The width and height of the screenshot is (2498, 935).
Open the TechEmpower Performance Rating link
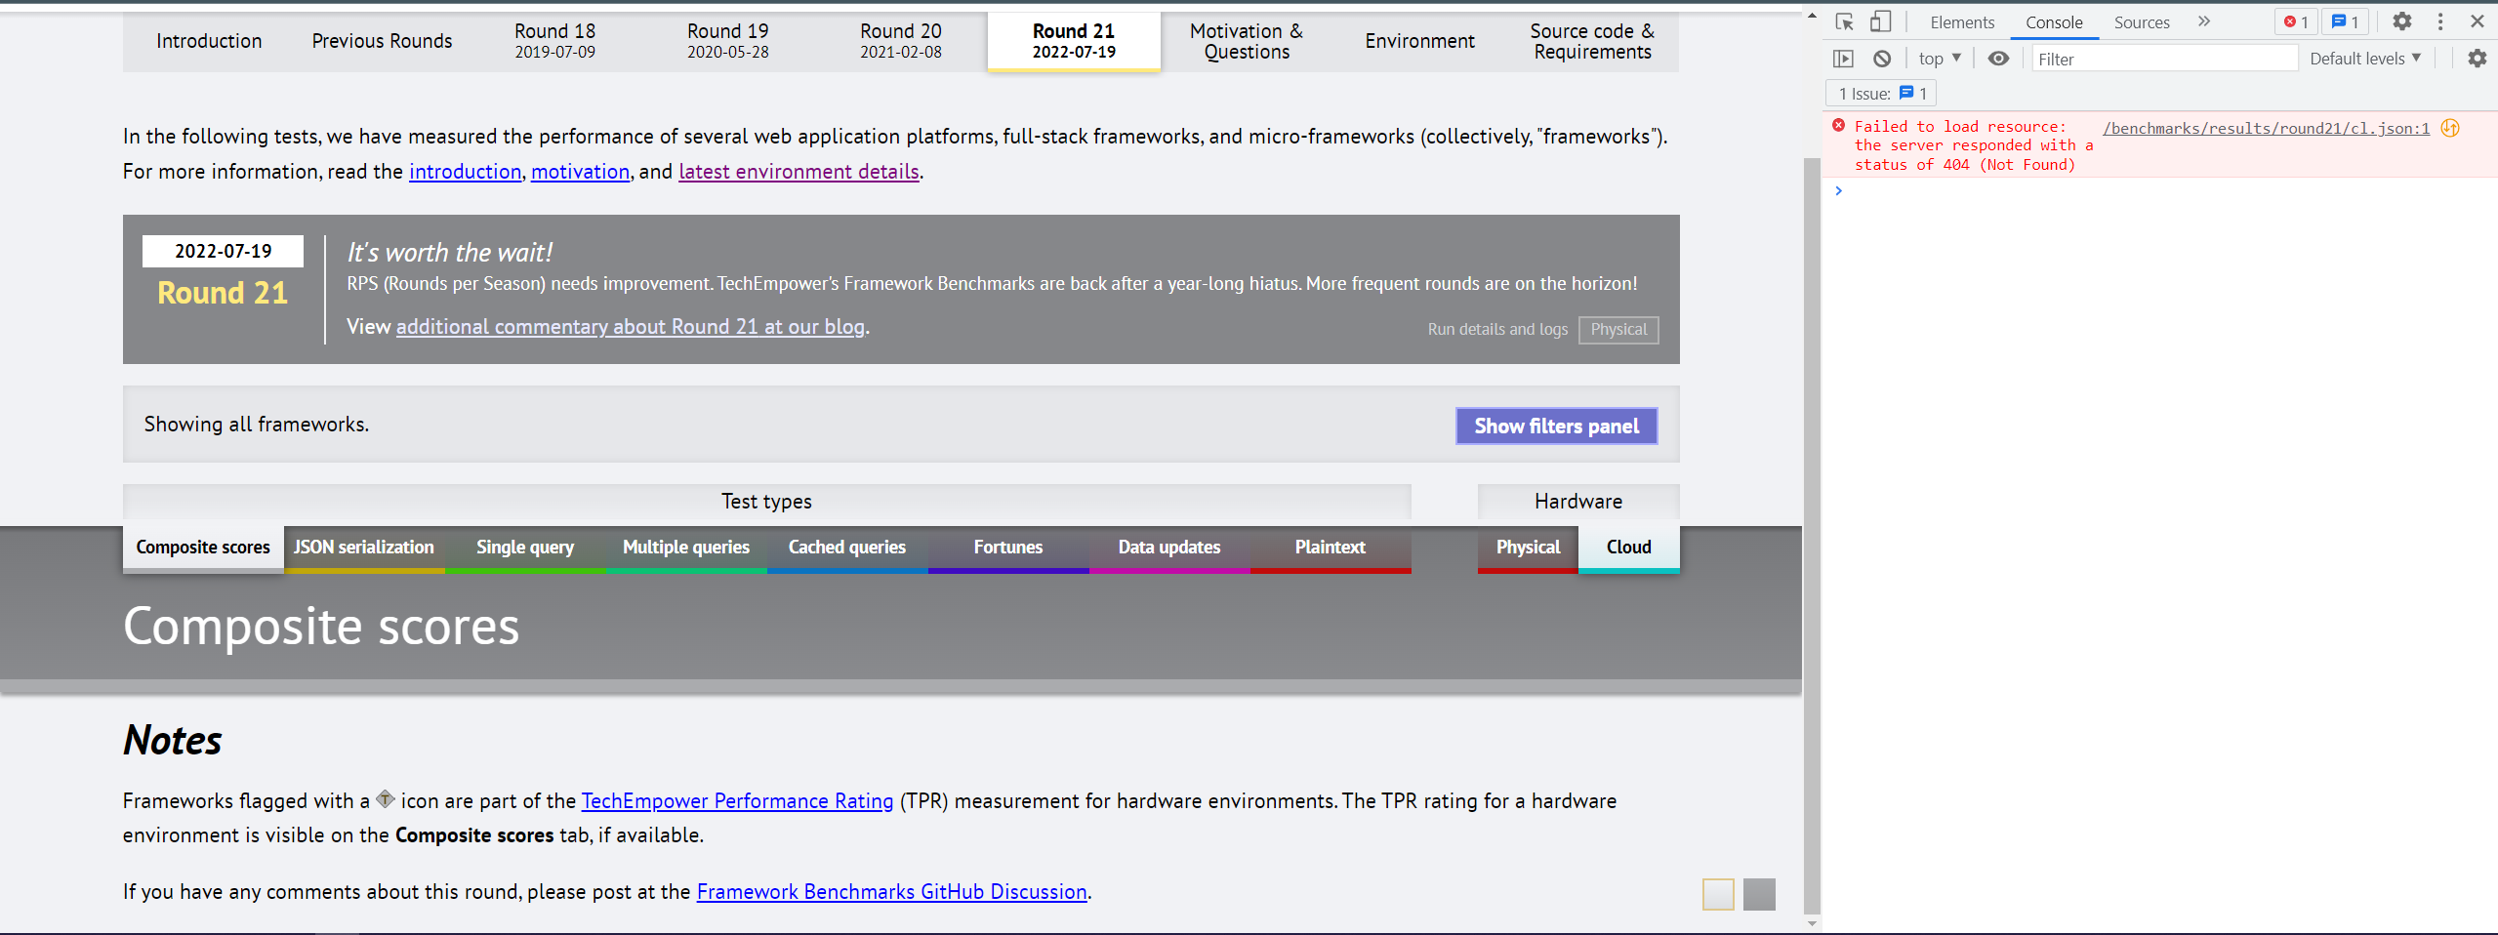pyautogui.click(x=737, y=800)
